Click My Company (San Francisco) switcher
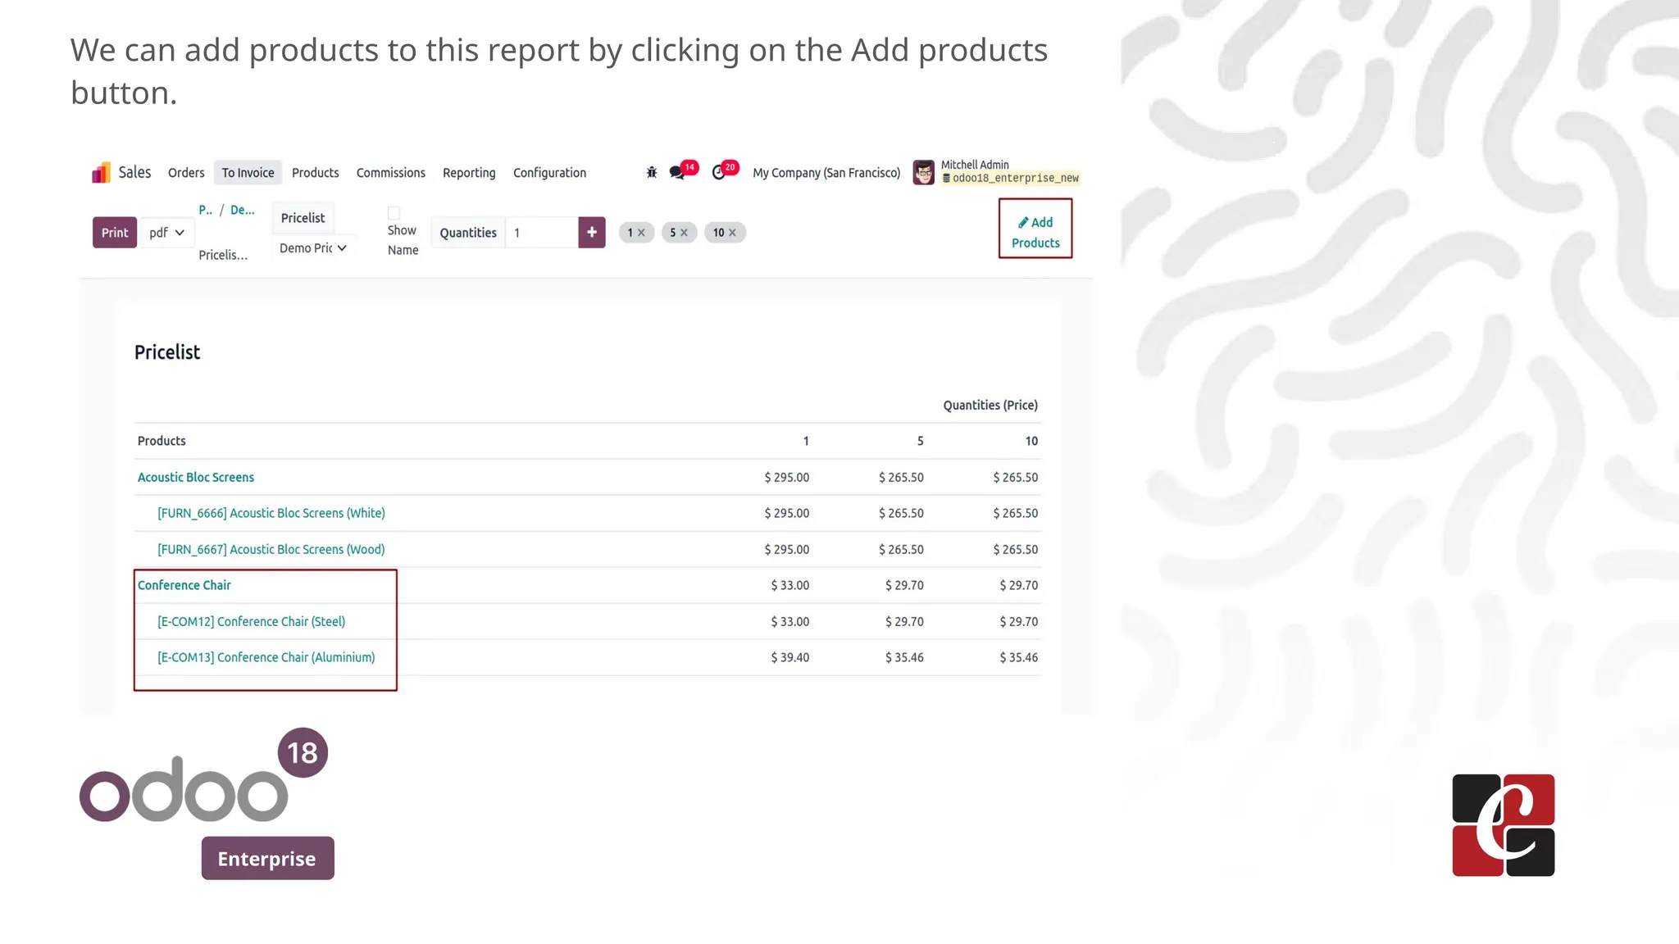This screenshot has height=944, width=1679. 826,173
